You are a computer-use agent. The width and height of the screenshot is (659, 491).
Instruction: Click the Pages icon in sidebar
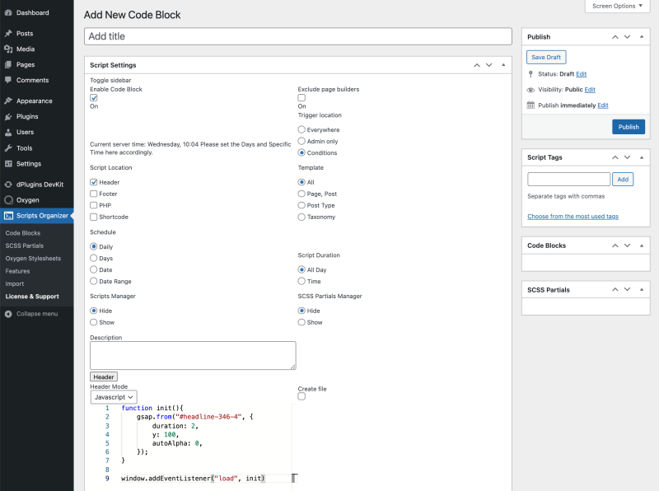tap(8, 64)
